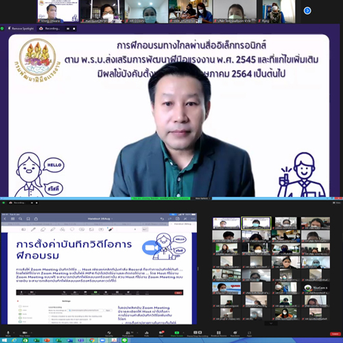Screen dimensions: 343x343
Task: Open the Windows Start button
Action: point(4,340)
